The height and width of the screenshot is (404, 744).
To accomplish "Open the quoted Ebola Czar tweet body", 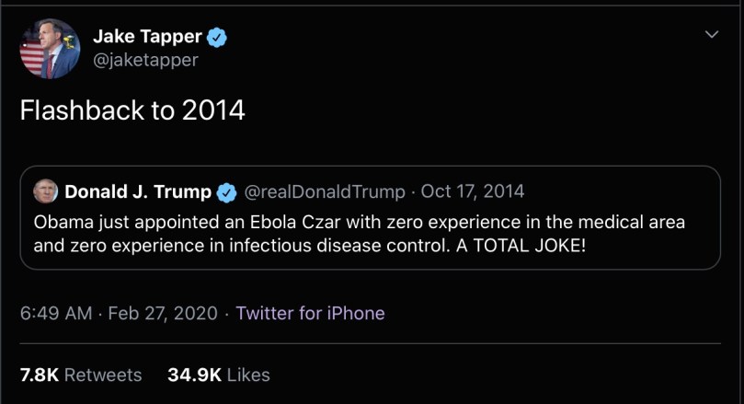I will tap(359, 235).
